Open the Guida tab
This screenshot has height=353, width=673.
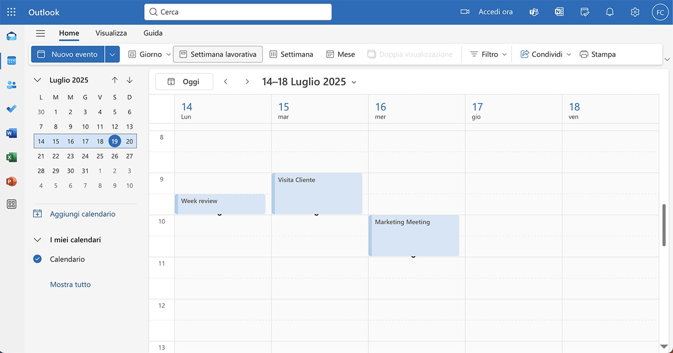click(x=153, y=33)
